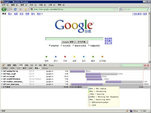Expand the GET cn_icp.gif request row
The width and height of the screenshot is (151, 113).
click(x=2, y=76)
